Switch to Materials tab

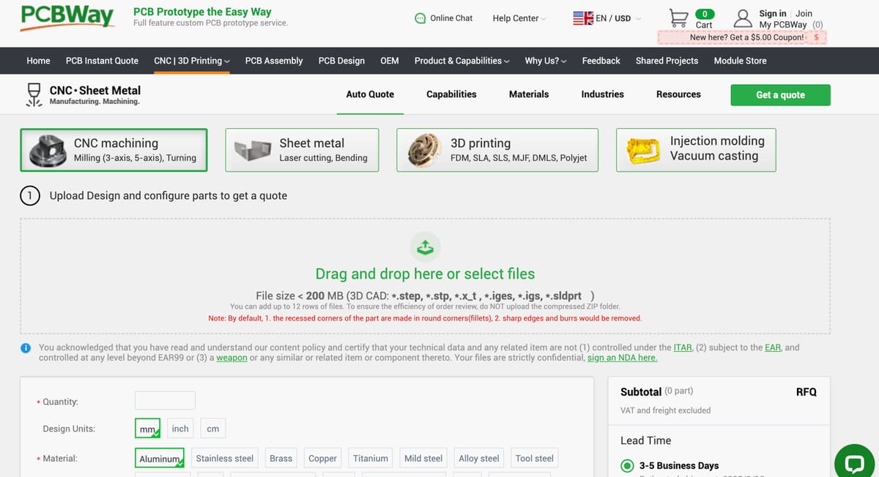point(529,94)
